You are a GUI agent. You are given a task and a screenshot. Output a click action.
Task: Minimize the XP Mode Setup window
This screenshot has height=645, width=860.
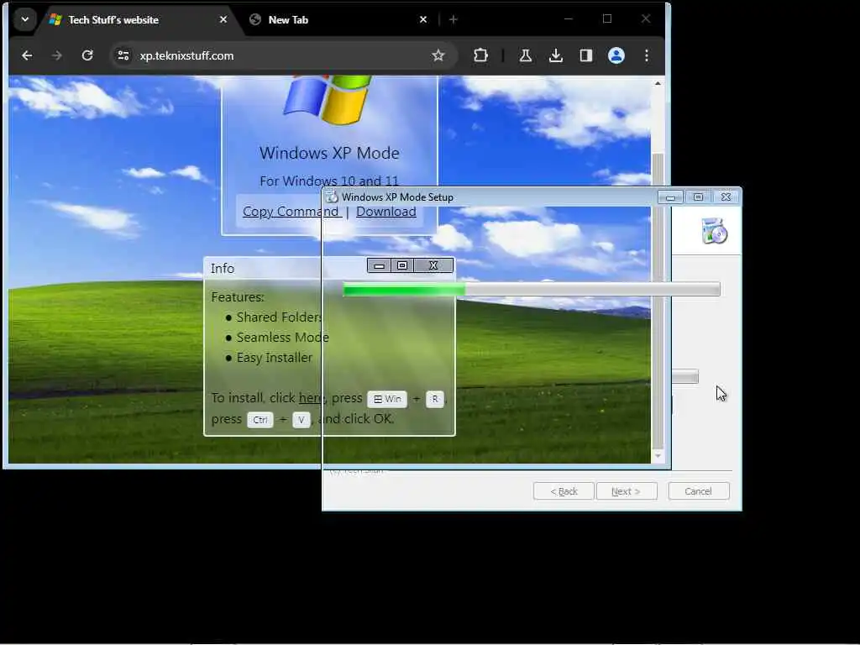coord(670,197)
